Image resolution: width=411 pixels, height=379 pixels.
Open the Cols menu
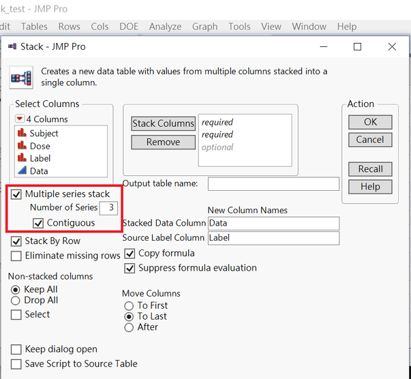point(100,27)
